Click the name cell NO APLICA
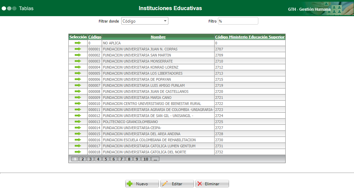 pyautogui.click(x=158, y=43)
